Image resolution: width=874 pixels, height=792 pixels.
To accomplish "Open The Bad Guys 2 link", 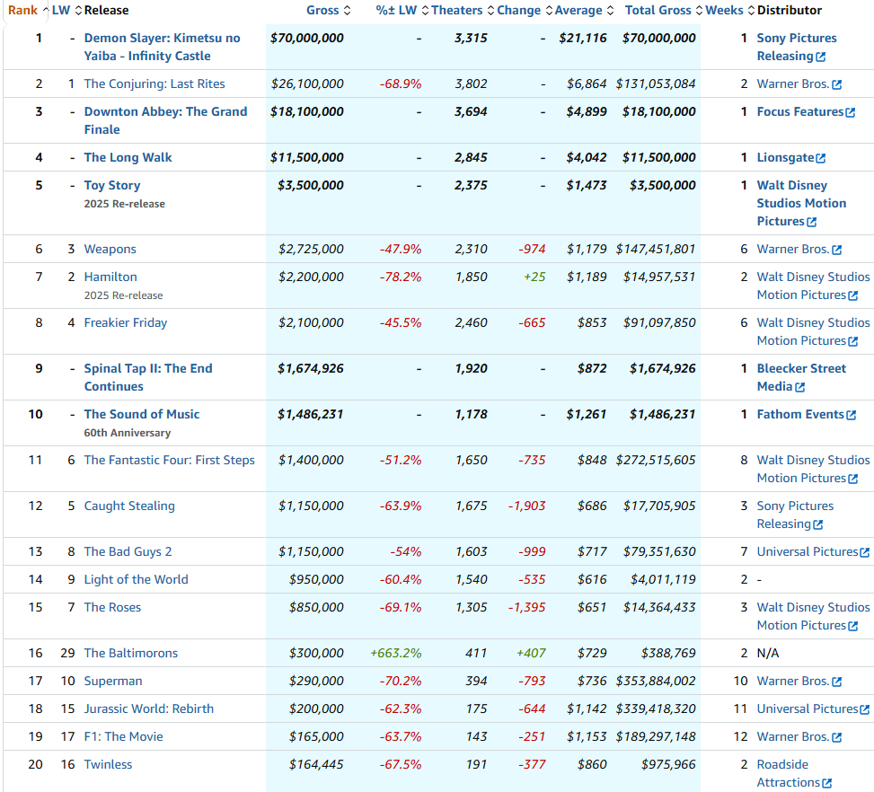I will point(128,551).
